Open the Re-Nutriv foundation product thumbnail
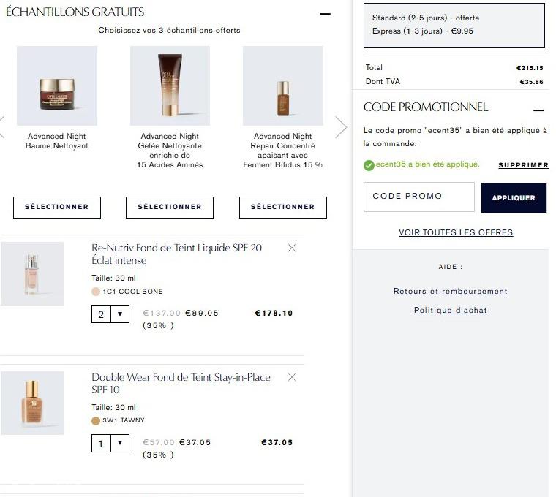This screenshot has height=497, width=556. coord(32,273)
